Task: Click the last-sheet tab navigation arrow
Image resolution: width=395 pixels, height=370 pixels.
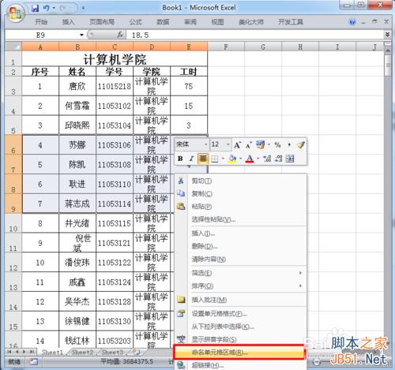Action: [x=32, y=352]
